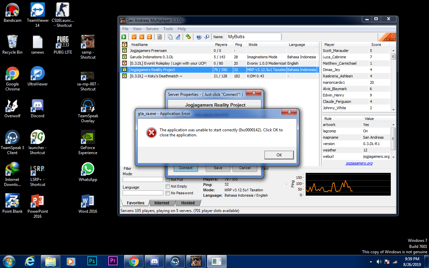The height and width of the screenshot is (268, 429).
Task: Select the Point Blank desktop icon
Action: pyautogui.click(x=12, y=204)
